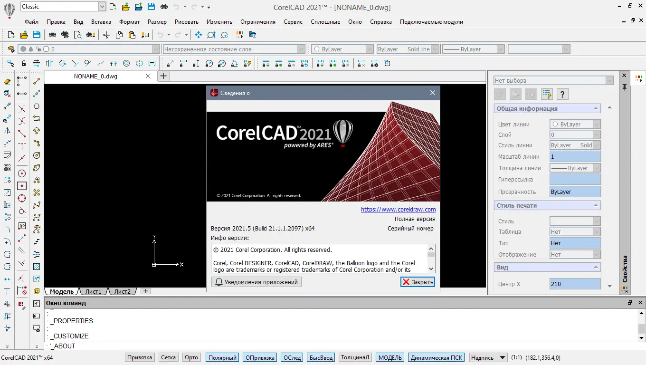The image size is (646, 365).
Task: Toggle Привязка snap in status bar
Action: 140,357
